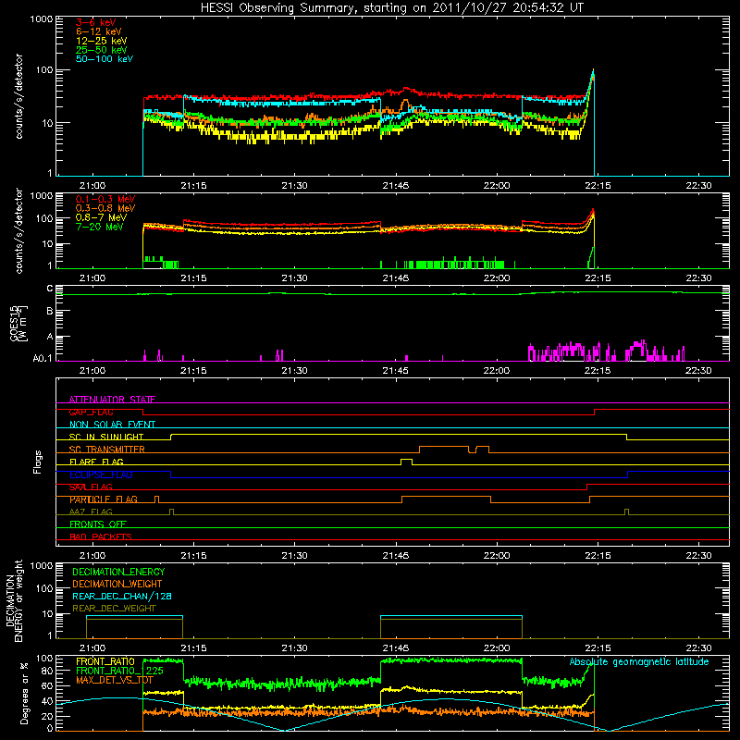Click 22:15 tick label under the keV plot
Screen dimensions: 740x740
click(598, 186)
